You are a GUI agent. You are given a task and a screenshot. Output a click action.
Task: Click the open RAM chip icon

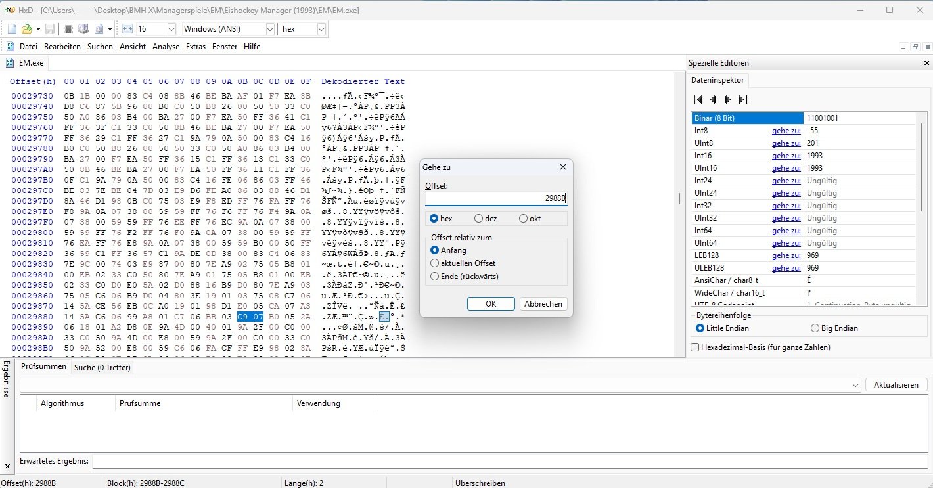68,29
